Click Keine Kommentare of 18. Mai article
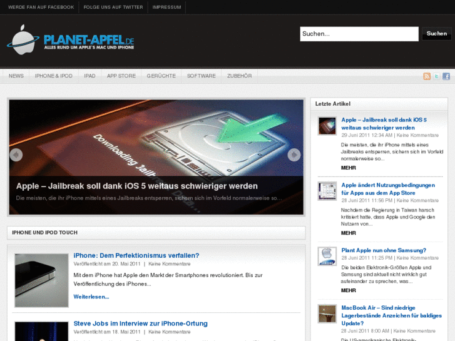455x341 pixels. coord(170,332)
